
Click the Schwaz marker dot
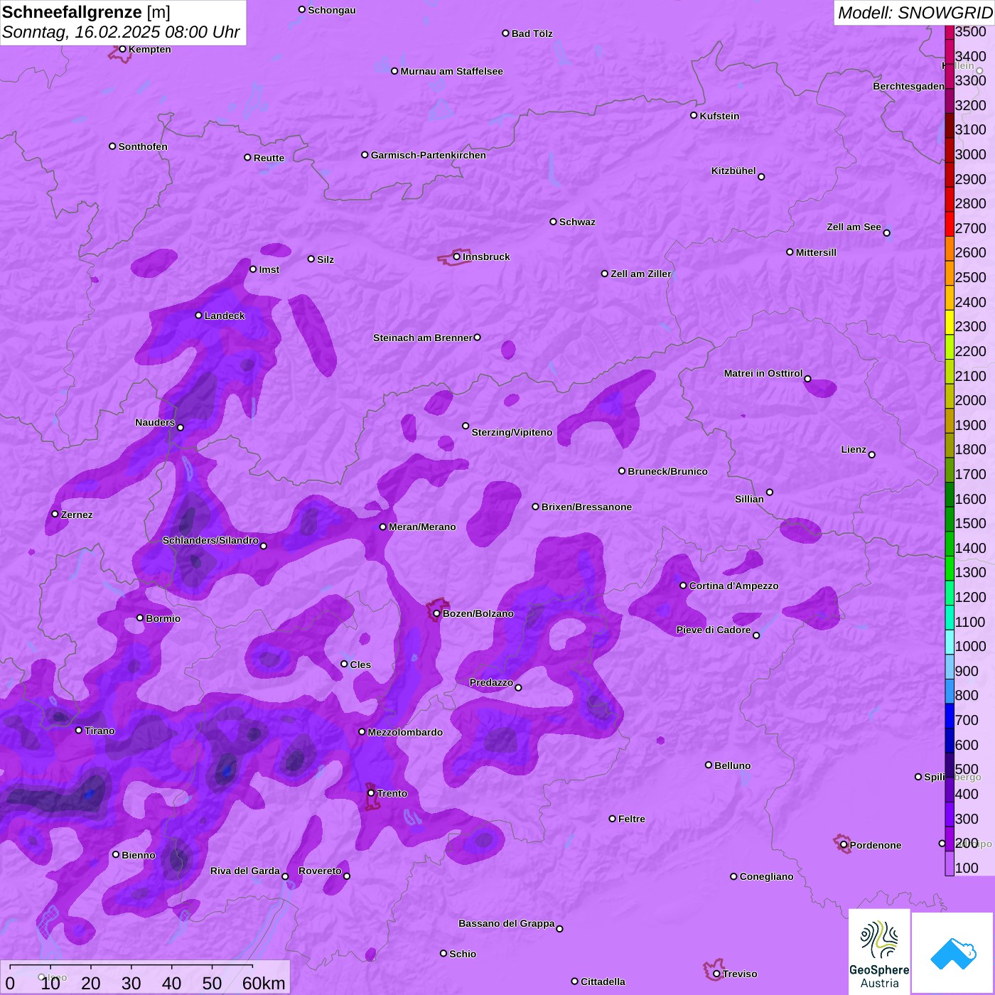click(x=553, y=222)
